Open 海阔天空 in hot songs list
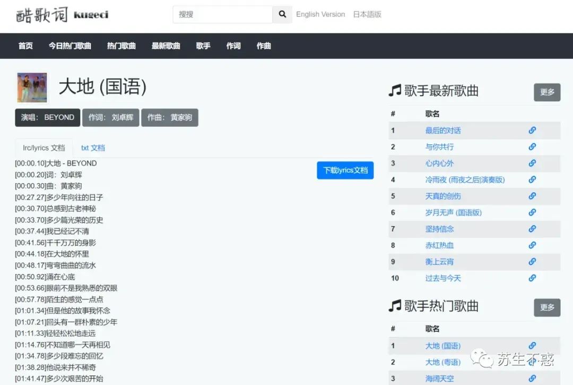 click(x=439, y=379)
